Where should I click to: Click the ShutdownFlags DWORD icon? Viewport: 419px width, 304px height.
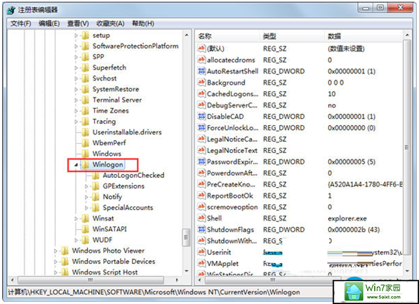pos(202,229)
